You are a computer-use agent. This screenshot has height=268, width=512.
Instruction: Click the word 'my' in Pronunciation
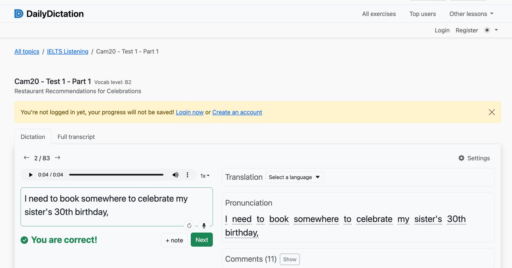pos(403,219)
